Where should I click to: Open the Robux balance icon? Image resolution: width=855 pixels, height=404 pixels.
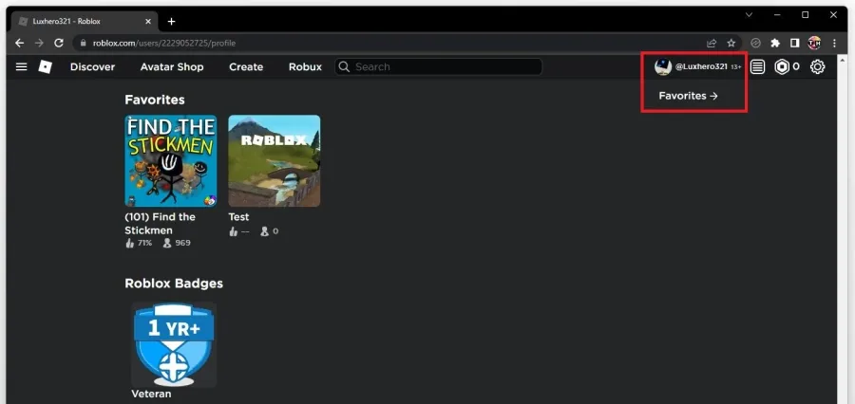pyautogui.click(x=782, y=67)
